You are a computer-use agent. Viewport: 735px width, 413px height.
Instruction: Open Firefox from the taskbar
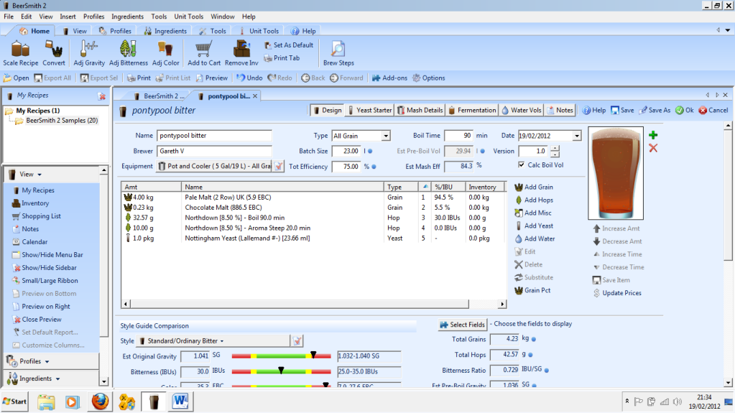tap(100, 402)
